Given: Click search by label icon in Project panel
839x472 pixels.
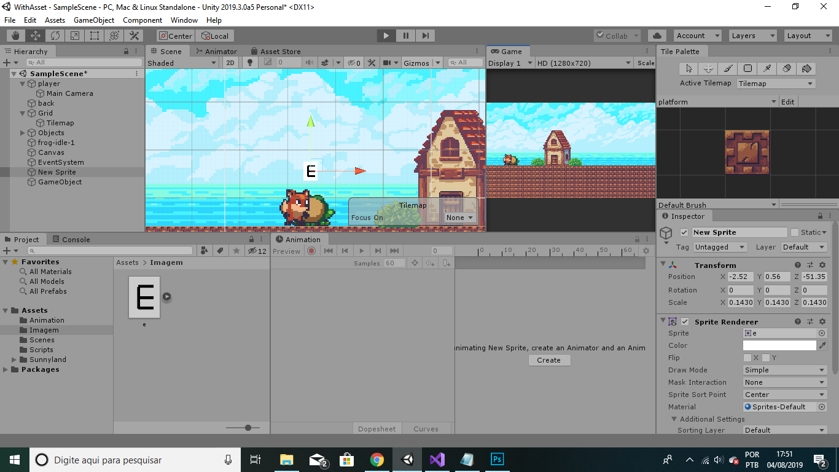Looking at the screenshot, I should [x=220, y=251].
